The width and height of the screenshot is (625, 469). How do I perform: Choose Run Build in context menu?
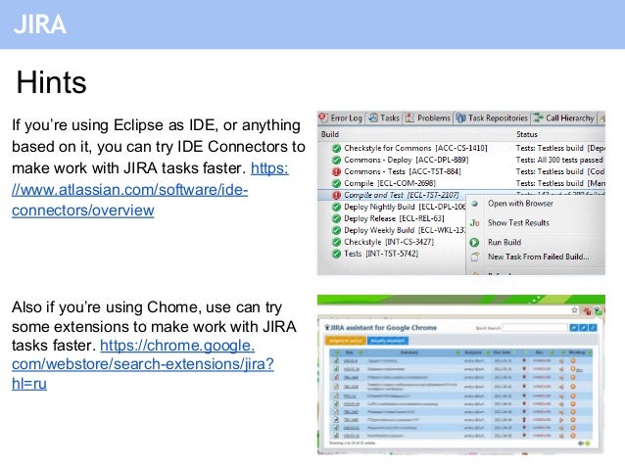505,242
